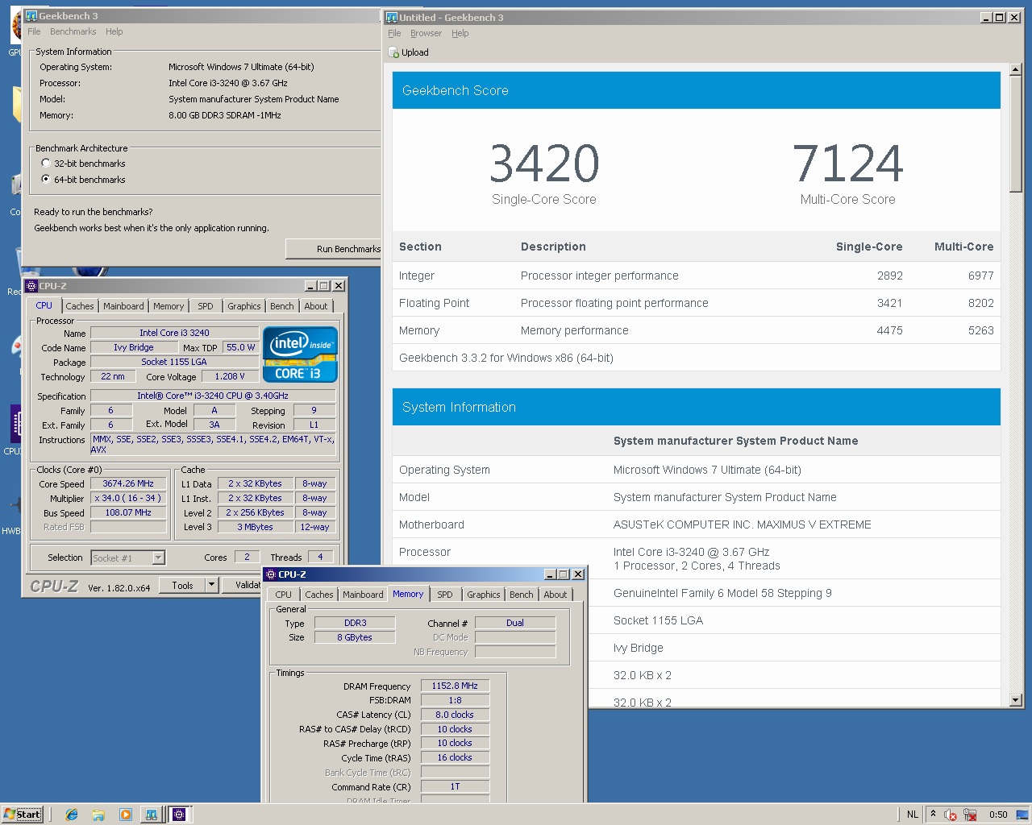The height and width of the screenshot is (825, 1032).
Task: Click the Untitled - Geekbench 3 window icon
Action: pos(392,17)
